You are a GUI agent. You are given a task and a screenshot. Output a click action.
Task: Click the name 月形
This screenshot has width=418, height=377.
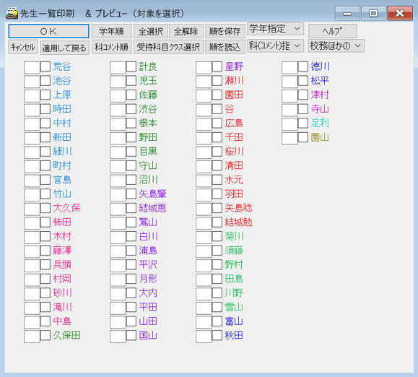(x=148, y=279)
